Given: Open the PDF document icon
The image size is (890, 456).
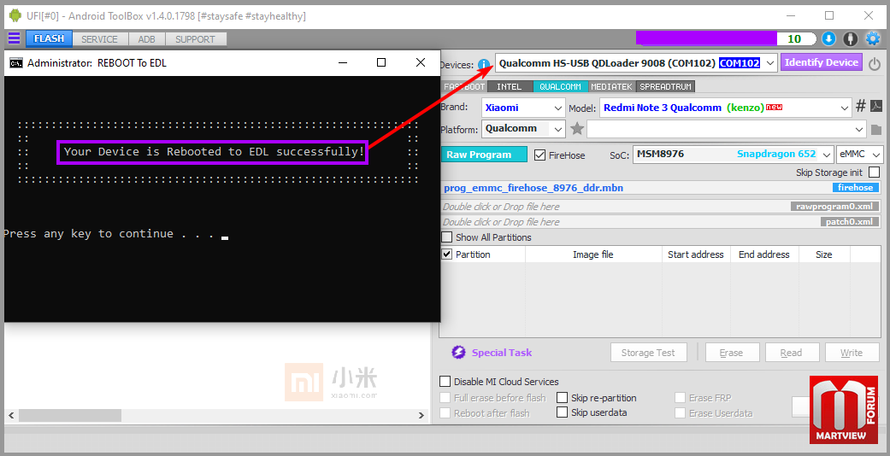Looking at the screenshot, I should point(876,106).
